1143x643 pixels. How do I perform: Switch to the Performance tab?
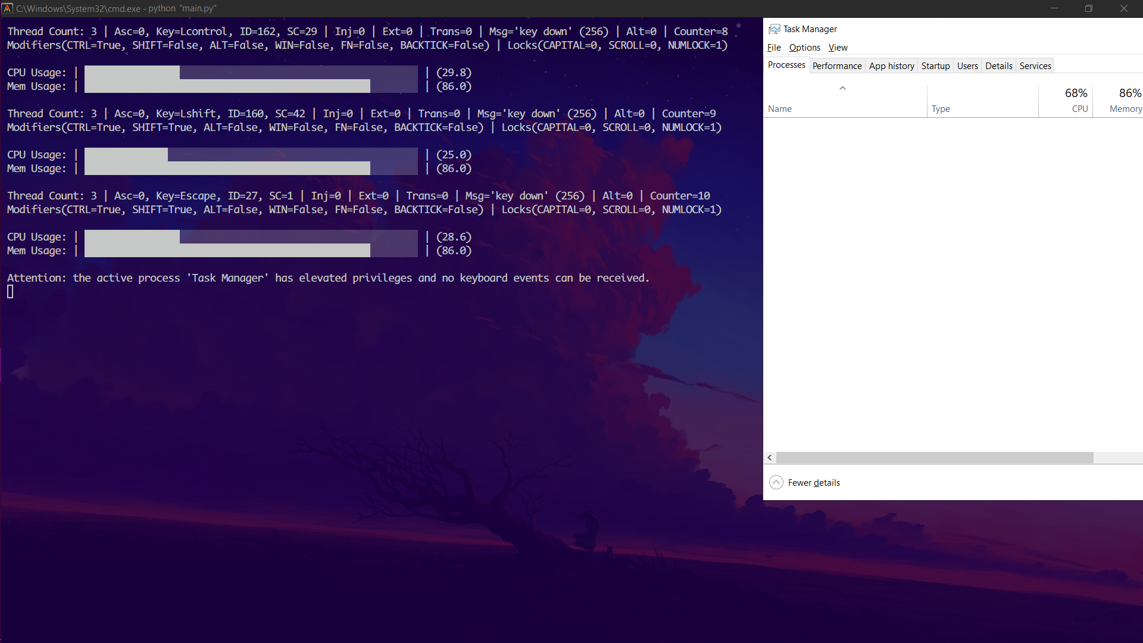click(836, 66)
